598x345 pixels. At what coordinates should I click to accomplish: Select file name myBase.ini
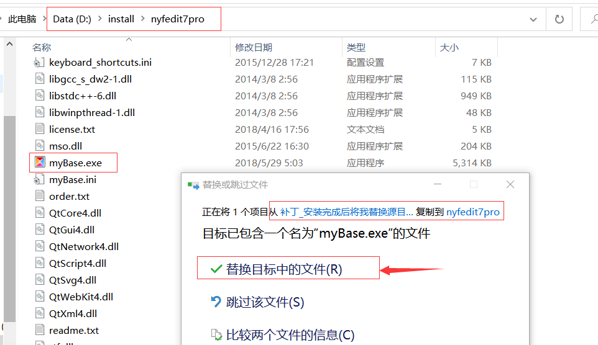[x=73, y=180]
